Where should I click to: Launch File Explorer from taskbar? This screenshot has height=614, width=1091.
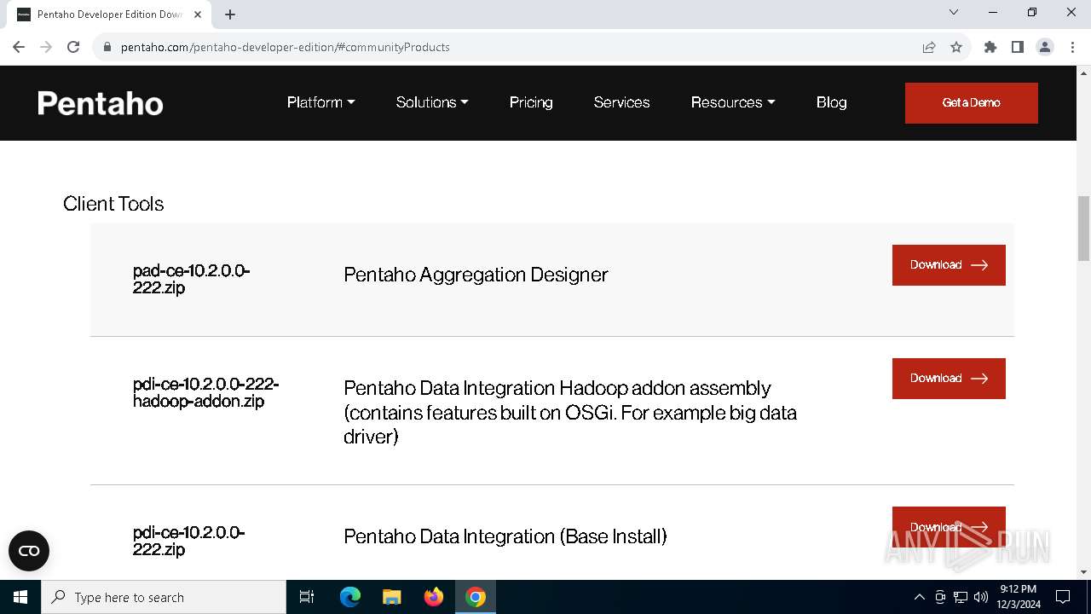coord(391,597)
